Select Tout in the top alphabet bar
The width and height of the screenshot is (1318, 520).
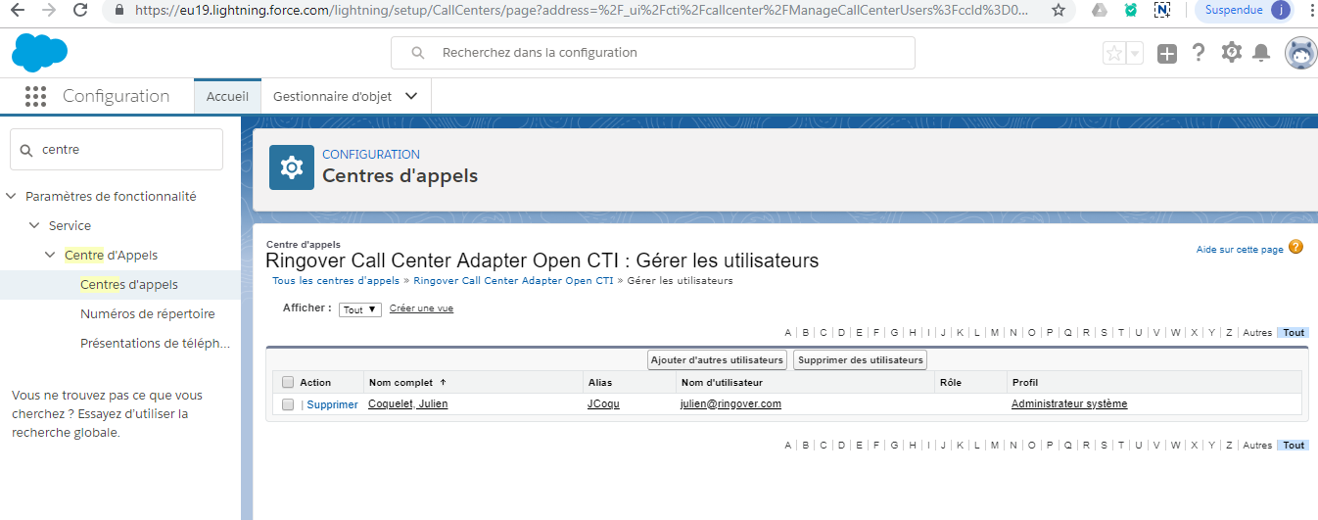[x=1294, y=333]
